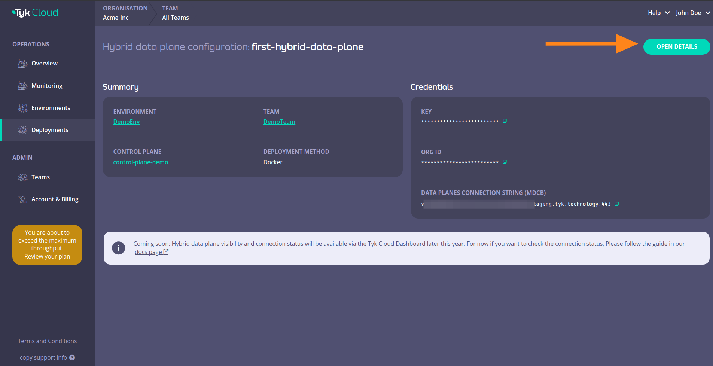Copy the KEY credential value
Viewport: 713px width, 366px height.
pos(505,121)
